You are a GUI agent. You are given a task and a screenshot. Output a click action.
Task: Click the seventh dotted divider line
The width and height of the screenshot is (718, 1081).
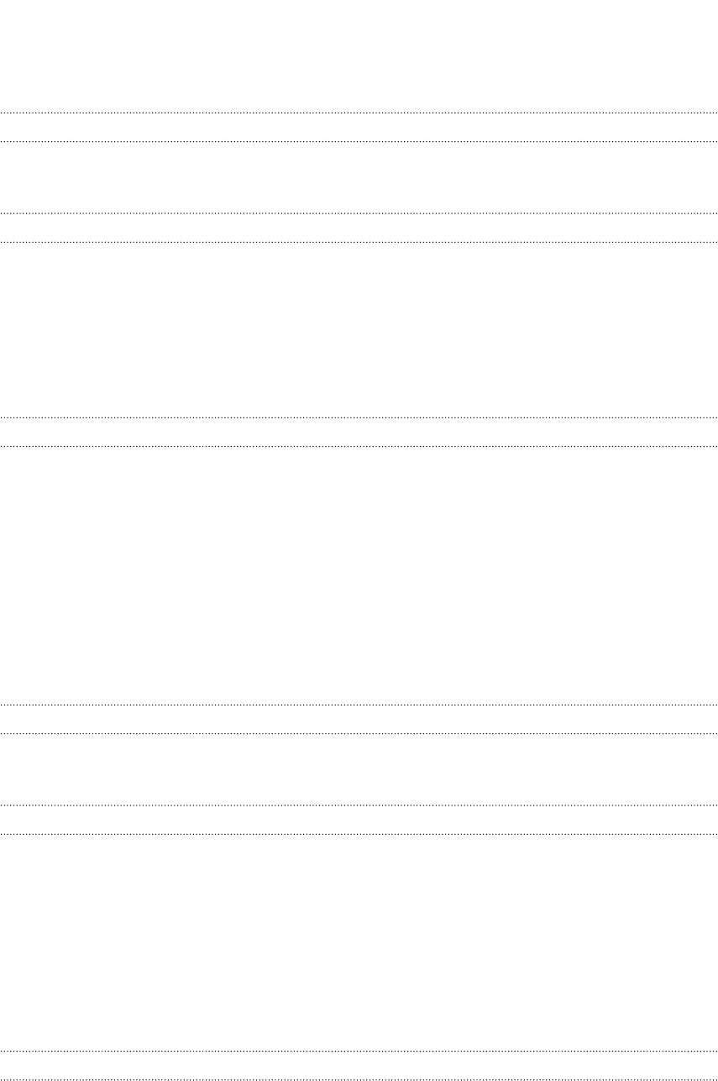click(x=359, y=704)
